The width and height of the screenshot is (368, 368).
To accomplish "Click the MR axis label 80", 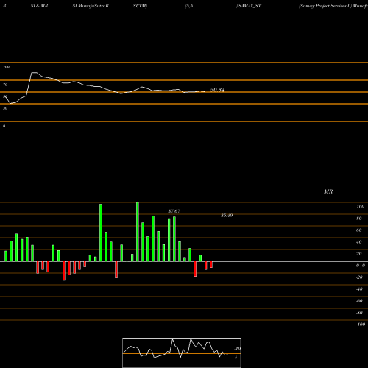I will [x=359, y=219].
